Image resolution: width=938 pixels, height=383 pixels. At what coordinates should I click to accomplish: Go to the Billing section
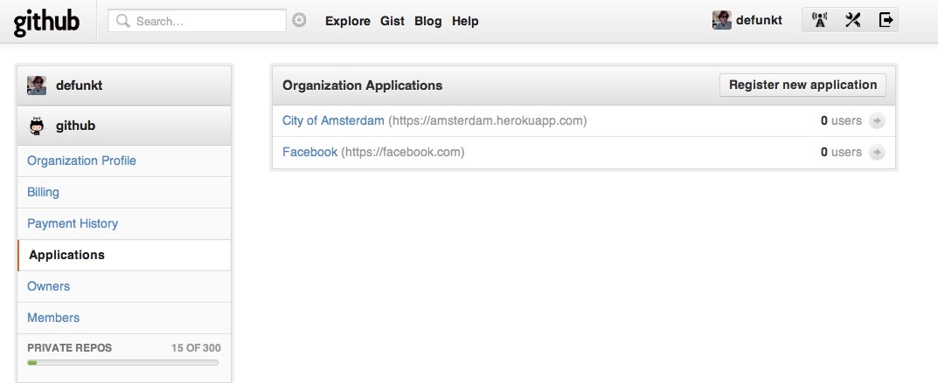coord(43,192)
